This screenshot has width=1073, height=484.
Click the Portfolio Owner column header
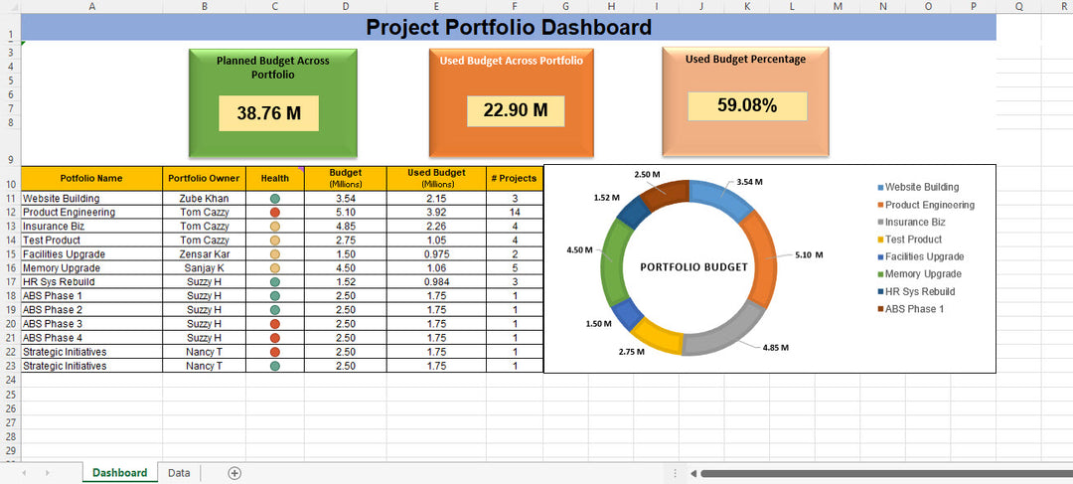point(204,179)
